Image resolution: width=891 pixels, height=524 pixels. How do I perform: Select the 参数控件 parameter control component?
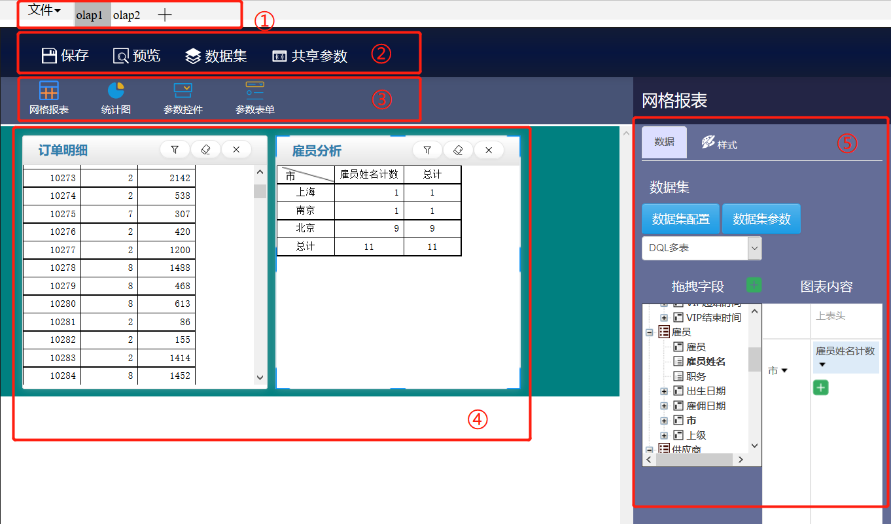(183, 98)
